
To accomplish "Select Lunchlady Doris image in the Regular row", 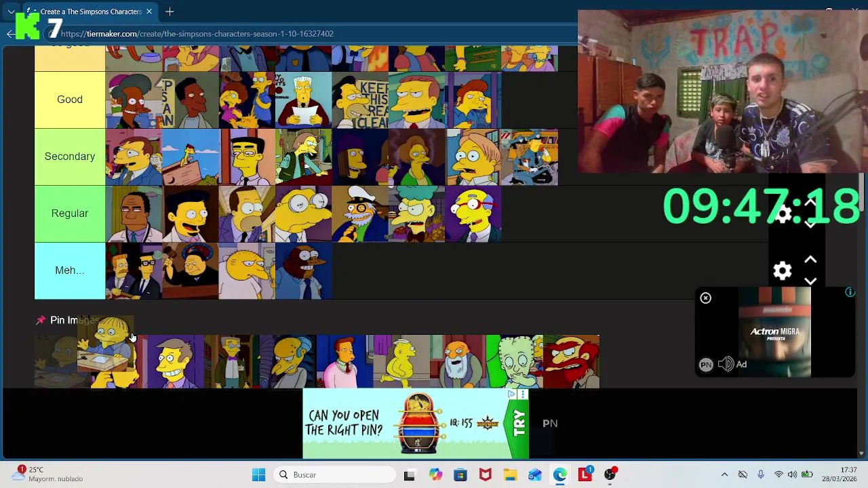I will [x=417, y=213].
